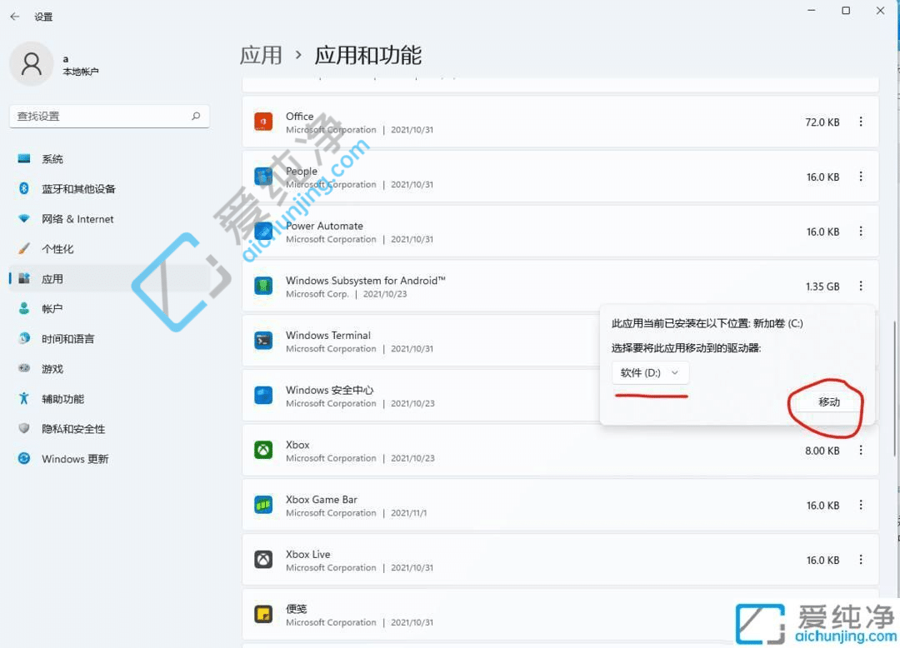900x648 pixels.
Task: Click the Xbox Live app name
Action: 308,554
